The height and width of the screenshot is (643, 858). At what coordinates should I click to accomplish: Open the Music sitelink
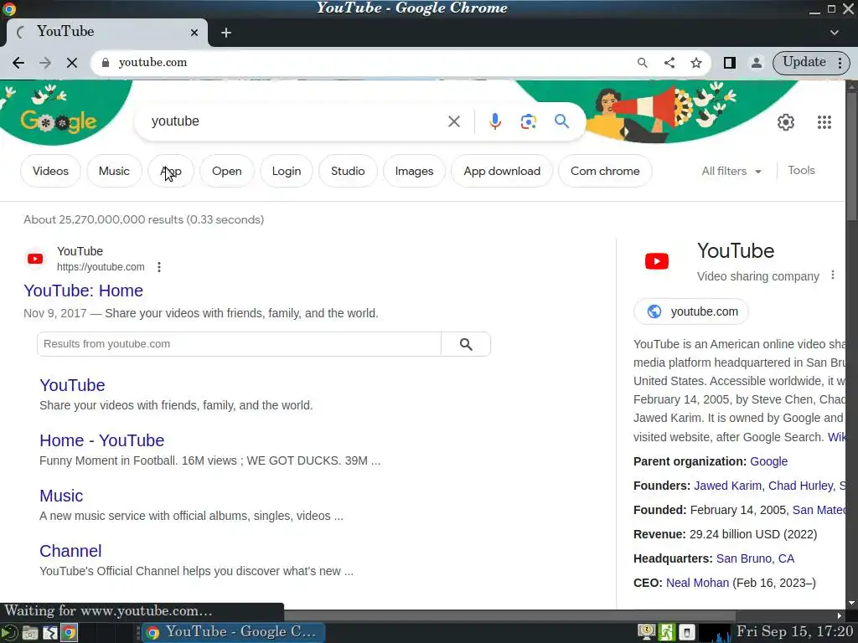pyautogui.click(x=61, y=496)
